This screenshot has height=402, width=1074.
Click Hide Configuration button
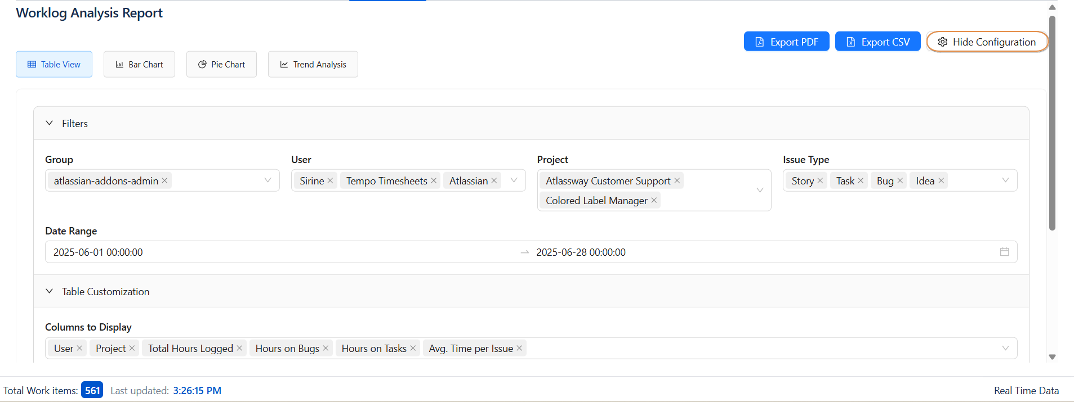pyautogui.click(x=987, y=42)
